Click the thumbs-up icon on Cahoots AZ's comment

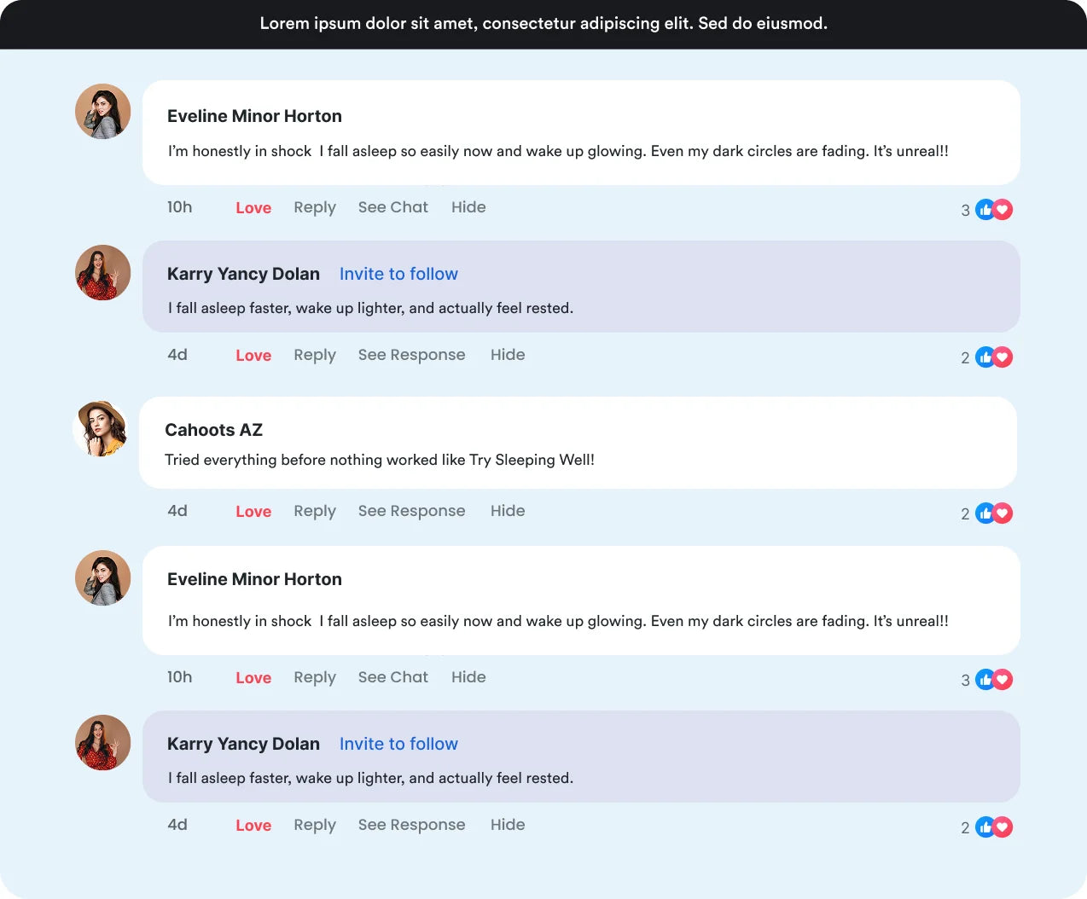[x=985, y=513]
